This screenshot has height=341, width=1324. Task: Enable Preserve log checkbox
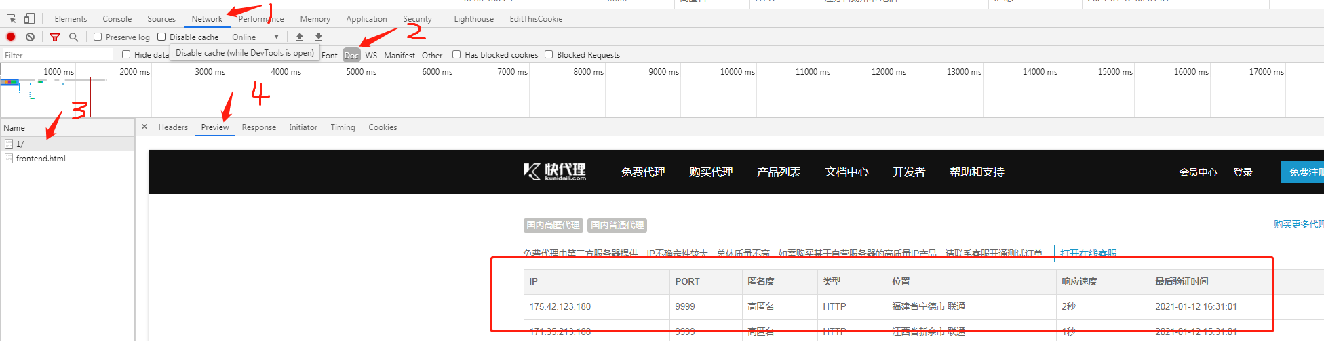98,37
